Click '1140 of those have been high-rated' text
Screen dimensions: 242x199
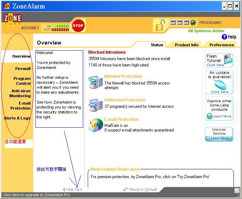(119, 65)
